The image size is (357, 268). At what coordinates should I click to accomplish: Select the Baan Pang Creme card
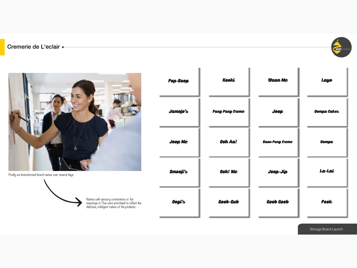point(278,142)
